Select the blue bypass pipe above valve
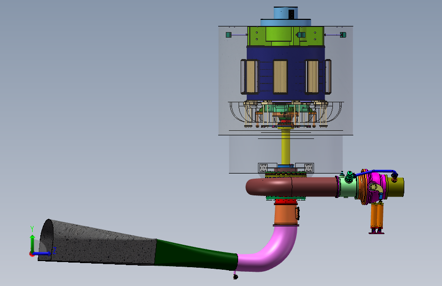This screenshot has height=286, width=442. (x=376, y=171)
